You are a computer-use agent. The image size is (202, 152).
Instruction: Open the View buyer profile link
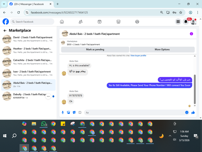point(138,56)
